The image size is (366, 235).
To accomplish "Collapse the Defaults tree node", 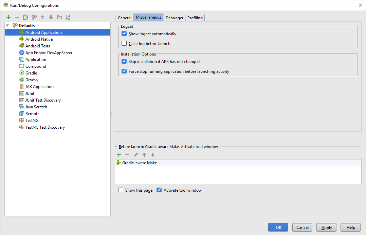I will 7,26.
